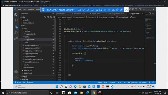Refresh the UMS explorer tree
Viewport: 168px width, 95px height.
[51, 17]
